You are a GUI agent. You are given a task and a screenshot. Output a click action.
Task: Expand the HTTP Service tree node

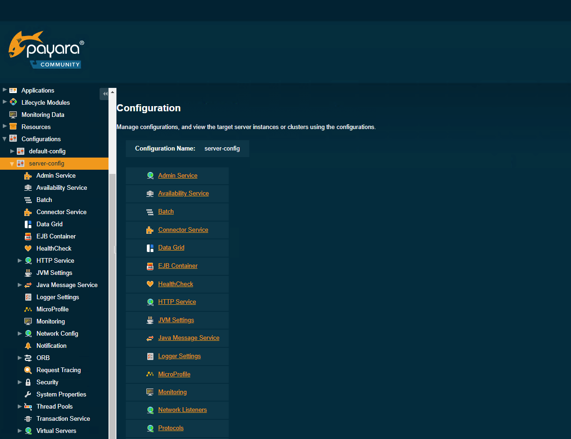coord(20,260)
